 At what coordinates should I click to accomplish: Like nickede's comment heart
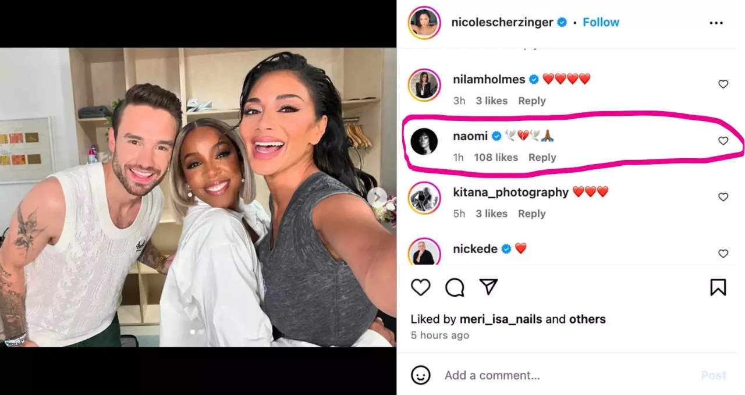pyautogui.click(x=723, y=254)
